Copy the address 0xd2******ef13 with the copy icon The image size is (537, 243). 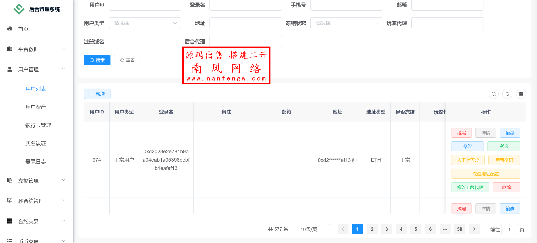(355, 160)
